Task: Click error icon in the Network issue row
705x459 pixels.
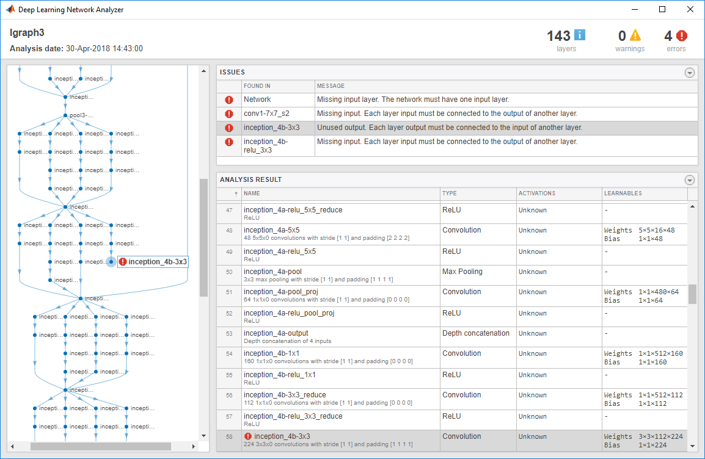Action: coord(229,99)
